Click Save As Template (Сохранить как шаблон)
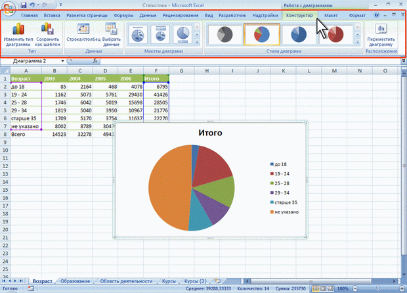Viewport: 407px width, 293px height. 47,35
